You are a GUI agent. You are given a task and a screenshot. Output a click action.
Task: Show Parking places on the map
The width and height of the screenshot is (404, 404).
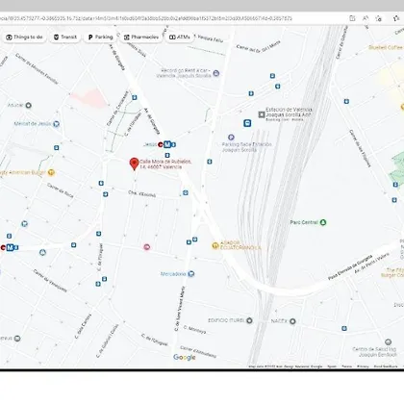point(100,38)
